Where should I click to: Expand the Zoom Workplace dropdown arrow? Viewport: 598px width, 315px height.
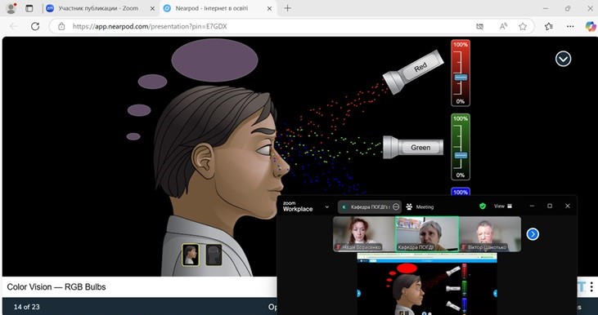pyautogui.click(x=327, y=207)
